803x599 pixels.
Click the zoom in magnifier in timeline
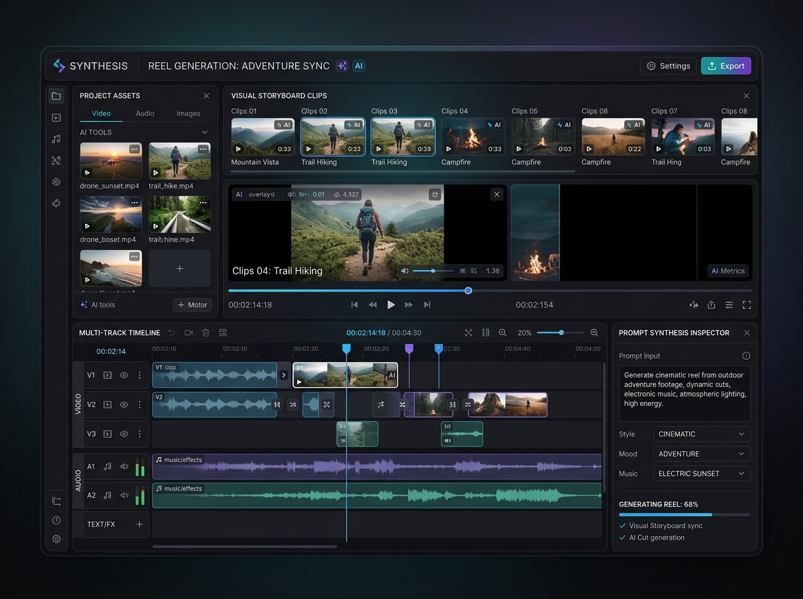[x=594, y=332]
